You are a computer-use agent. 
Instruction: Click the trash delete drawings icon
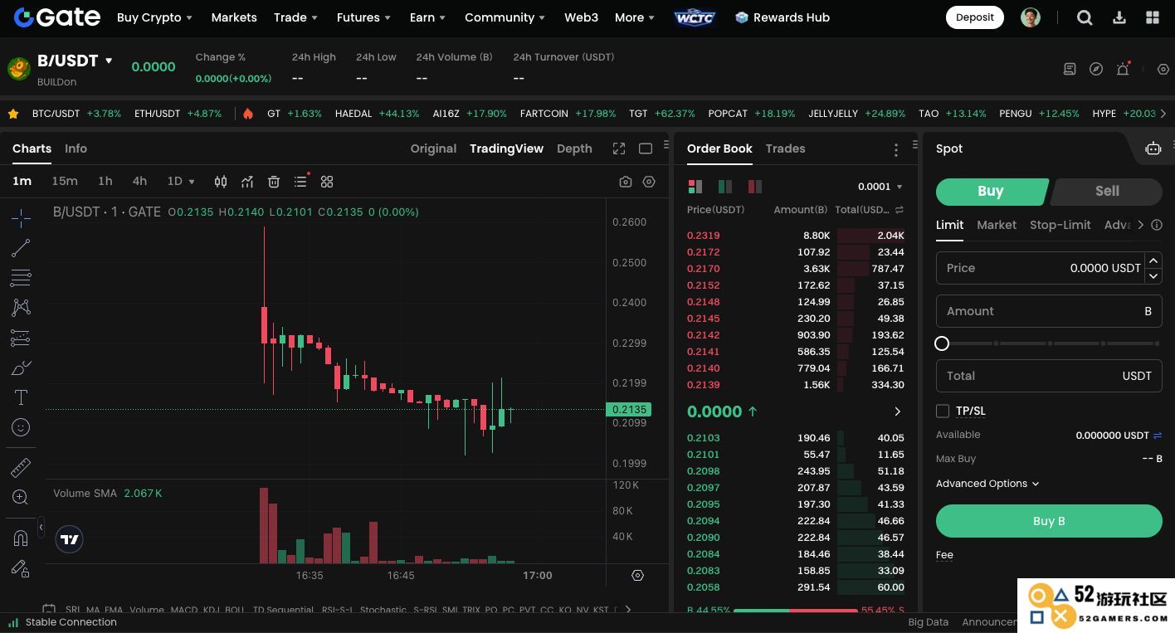point(274,182)
